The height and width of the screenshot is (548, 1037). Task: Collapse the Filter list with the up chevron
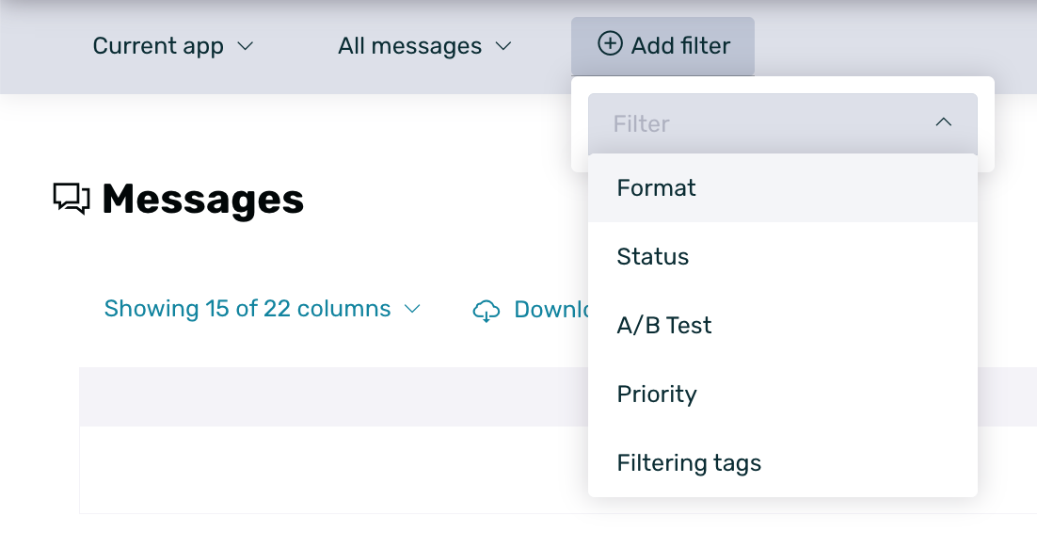(x=943, y=122)
